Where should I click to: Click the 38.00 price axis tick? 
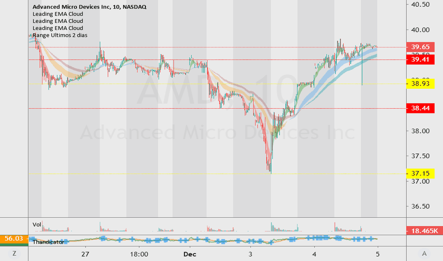tap(420, 131)
